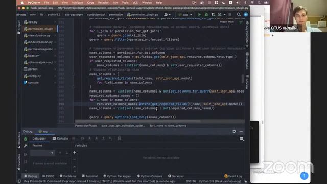Click Step Into icon in debugger toolbar

[89, 139]
